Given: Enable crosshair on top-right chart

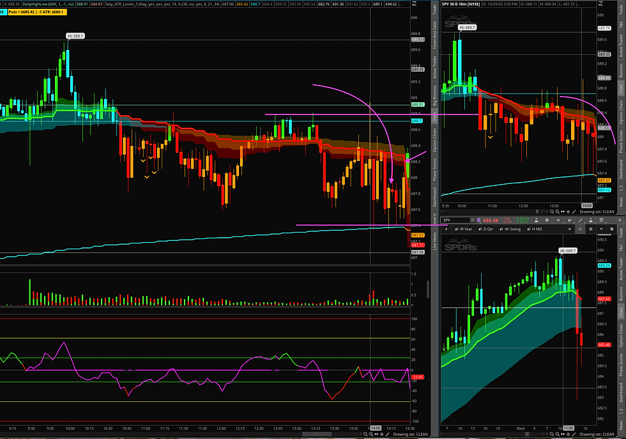Looking at the screenshot, I should click(569, 212).
